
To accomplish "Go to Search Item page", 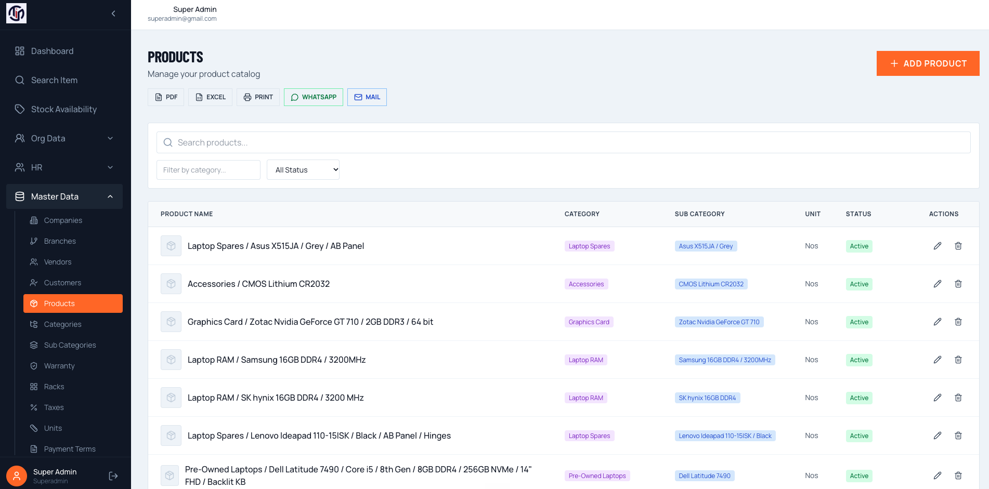I will 64,80.
